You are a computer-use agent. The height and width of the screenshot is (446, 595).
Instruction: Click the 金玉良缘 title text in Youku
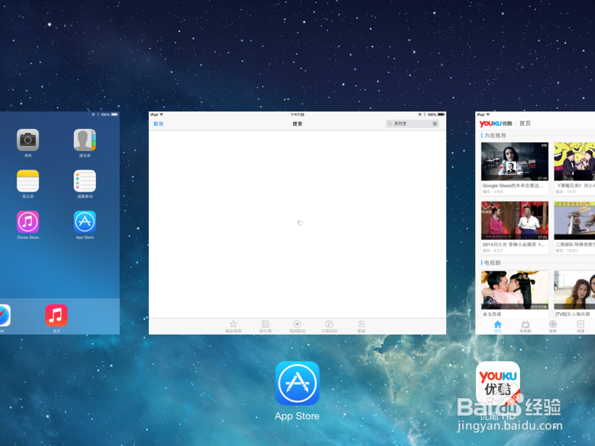492,314
